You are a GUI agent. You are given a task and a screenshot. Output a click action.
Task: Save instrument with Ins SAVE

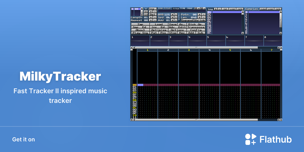point(240,9)
